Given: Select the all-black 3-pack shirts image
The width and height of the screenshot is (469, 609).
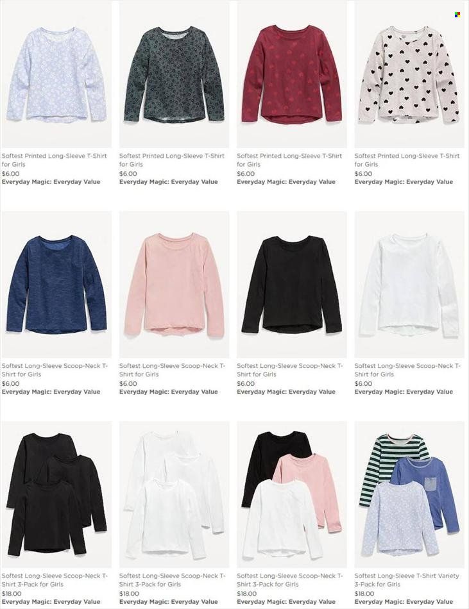Looking at the screenshot, I should tap(56, 494).
